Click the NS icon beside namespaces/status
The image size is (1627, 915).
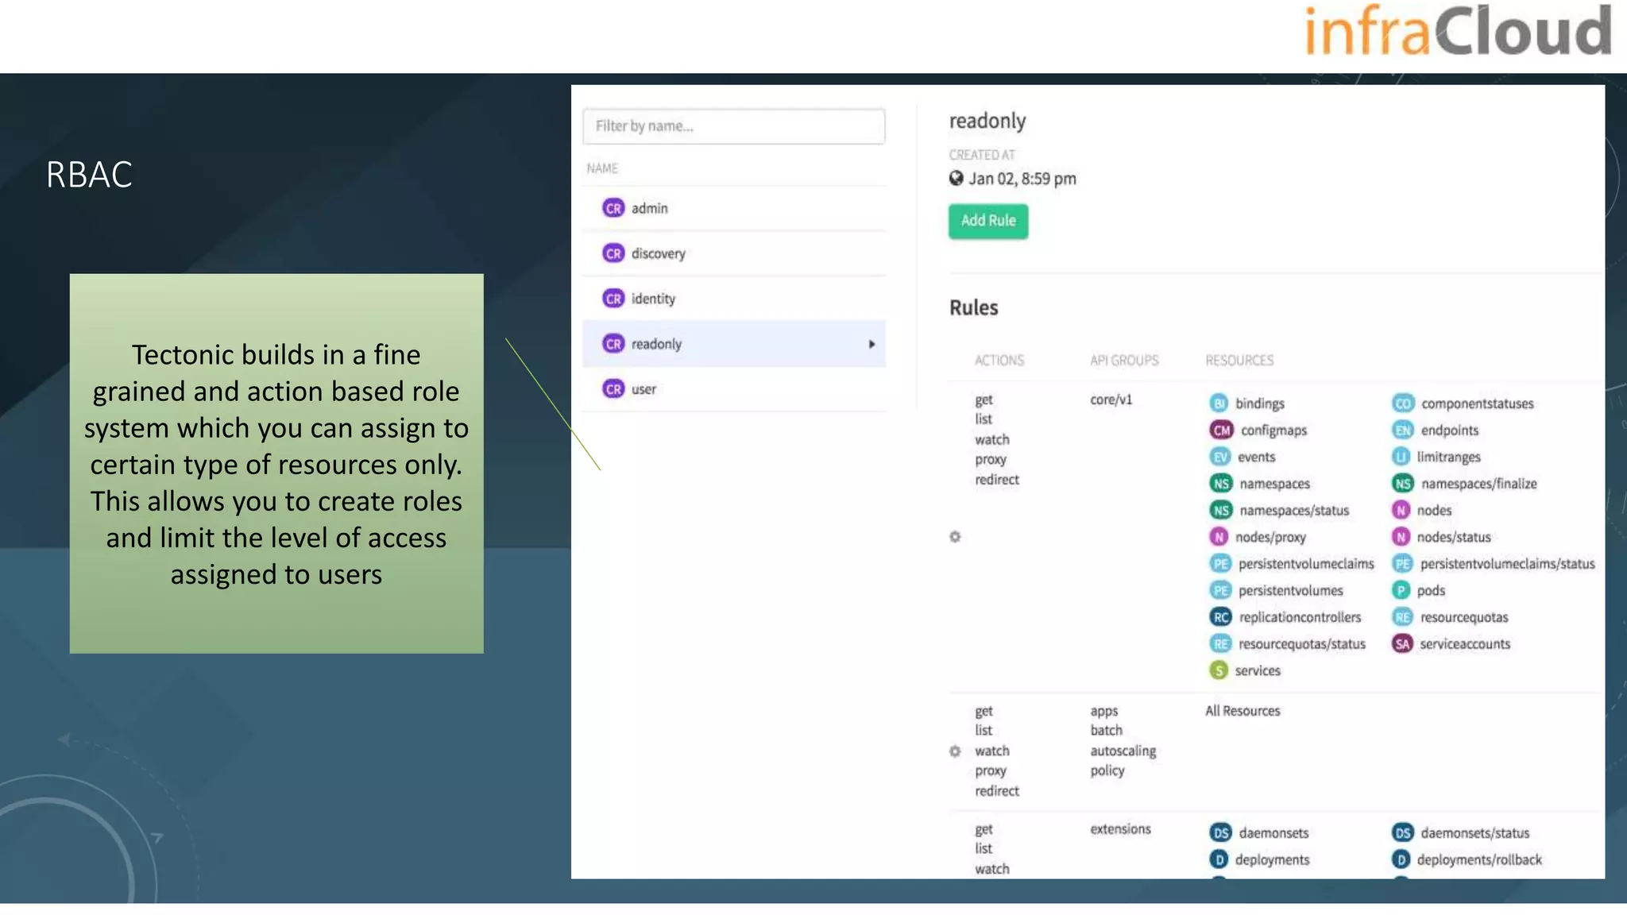point(1221,511)
